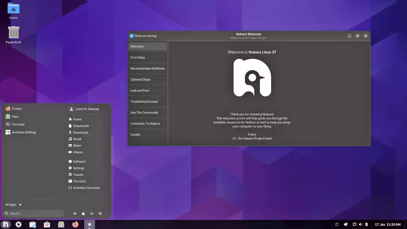The image size is (407, 229).
Task: Open Troubleshoot Issues page
Action: pos(148,101)
